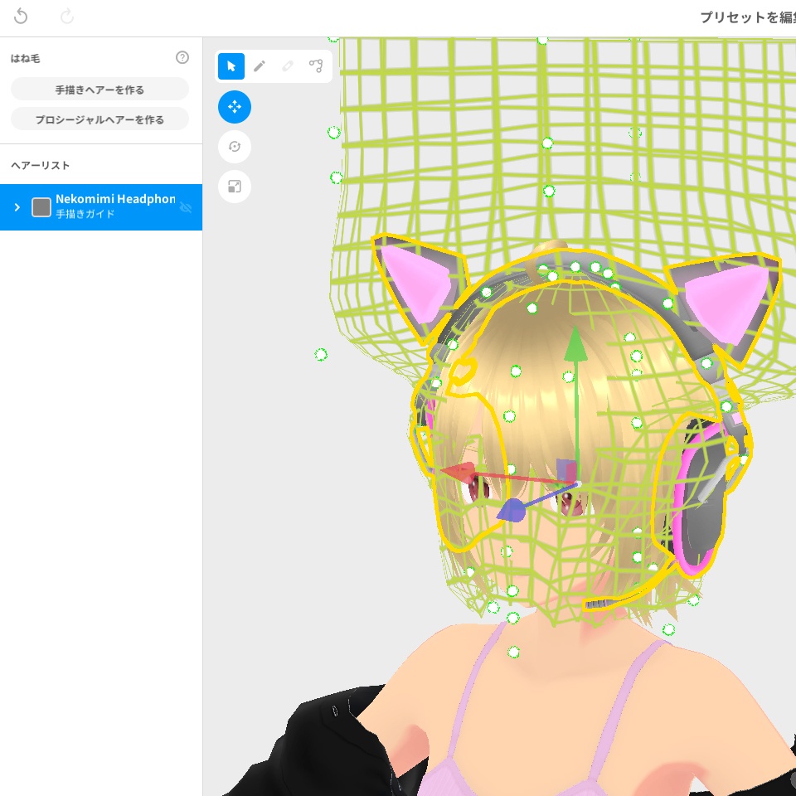Activate the hair brush drawing tool
Image resolution: width=796 pixels, height=796 pixels.
tap(260, 66)
